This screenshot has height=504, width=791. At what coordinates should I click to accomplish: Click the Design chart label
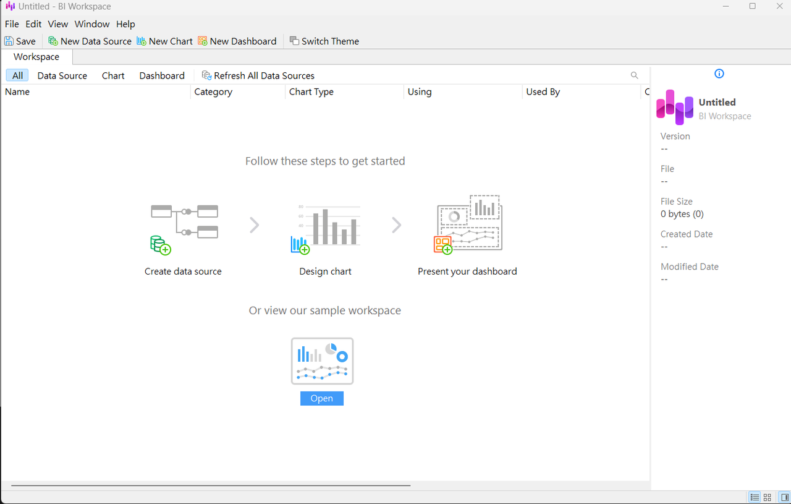click(x=326, y=271)
